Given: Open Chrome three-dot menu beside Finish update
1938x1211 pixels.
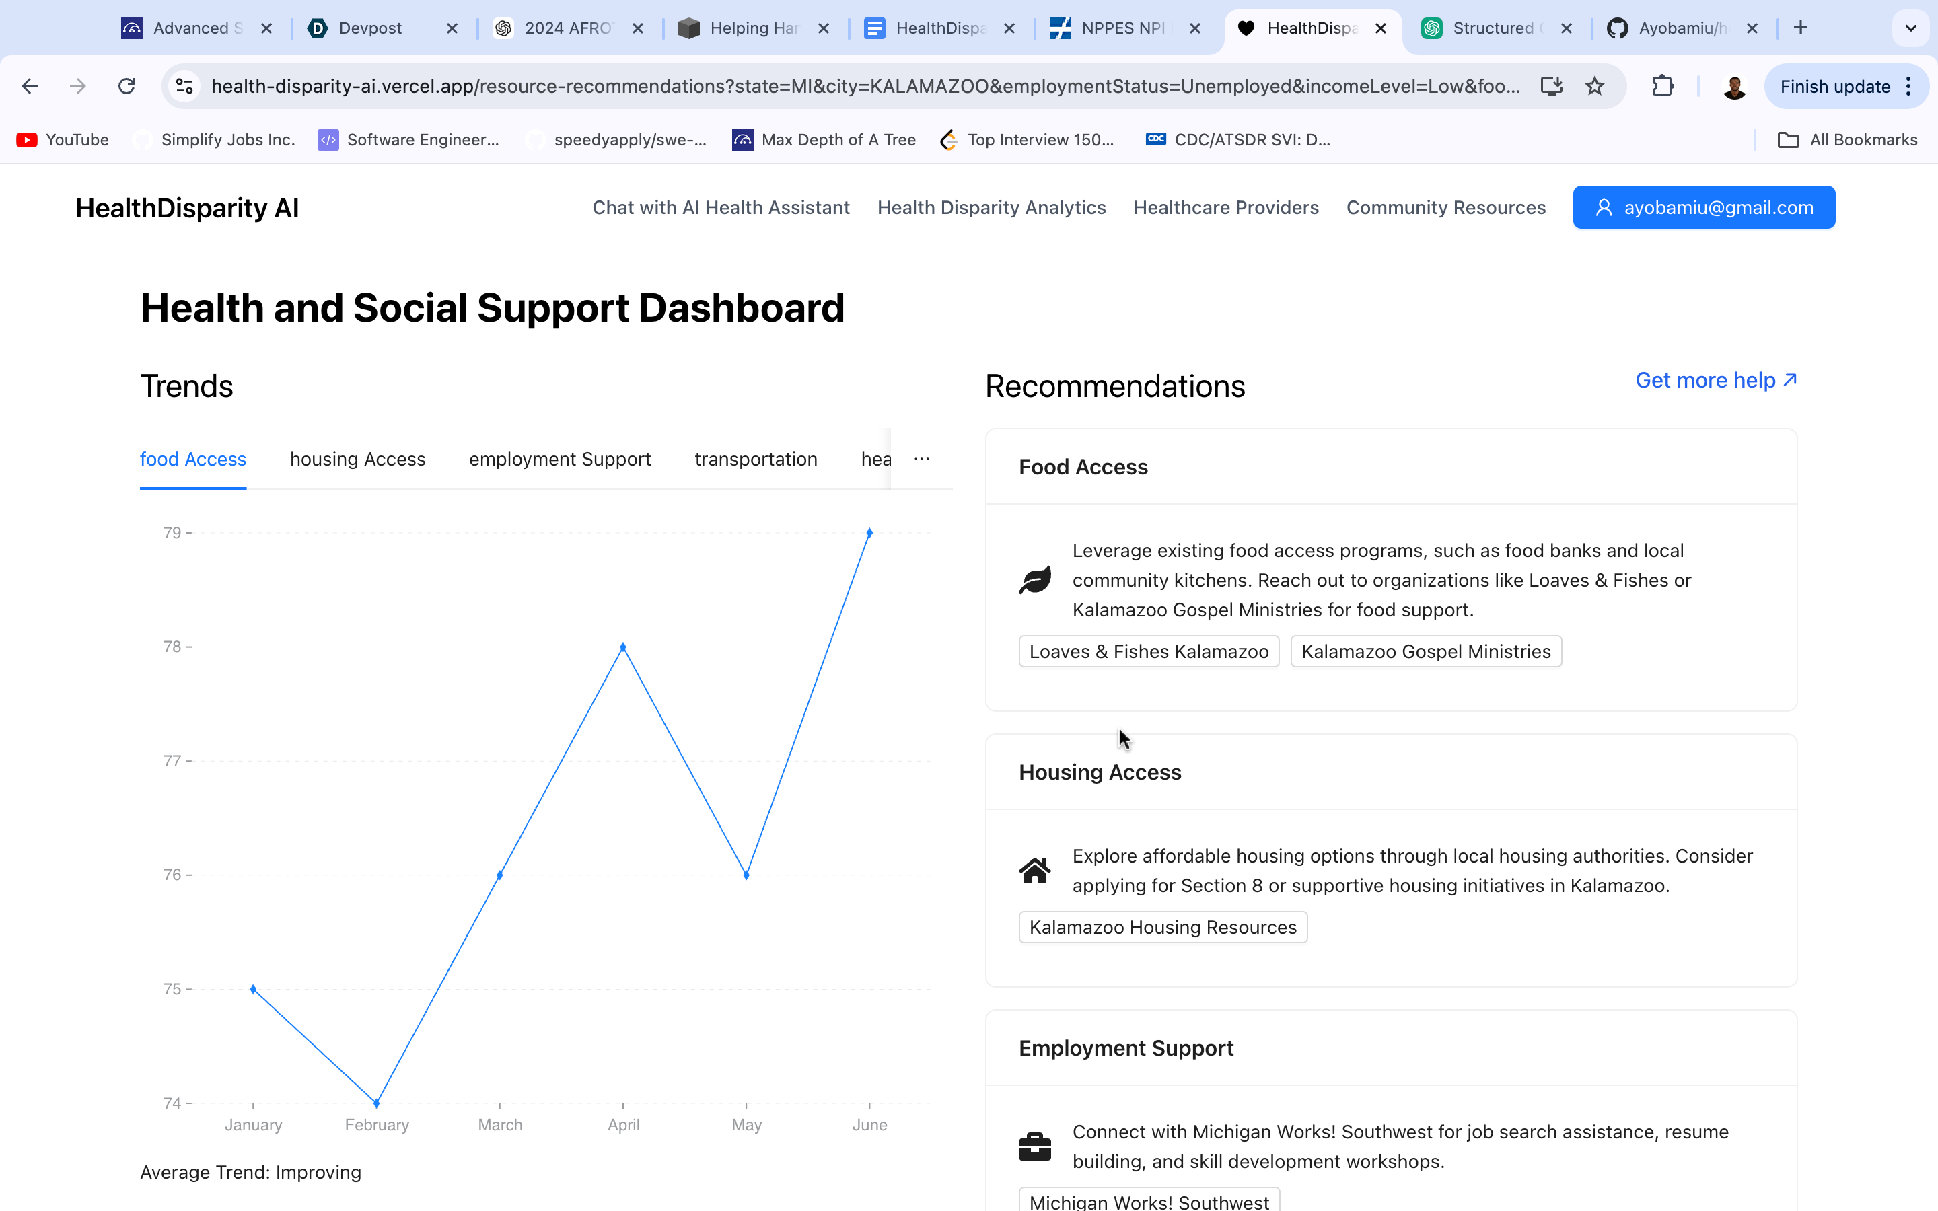Looking at the screenshot, I should pos(1909,87).
